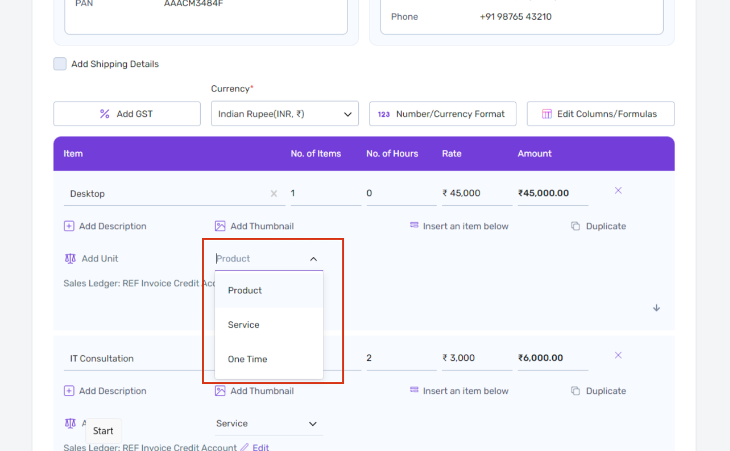Open Number/Currency Format settings
This screenshot has height=451, width=730.
click(x=442, y=114)
